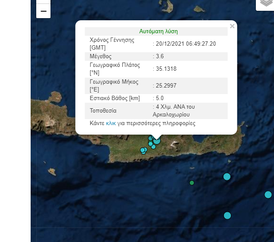Click the small green earthquake marker
274x242 pixels.
192,183
